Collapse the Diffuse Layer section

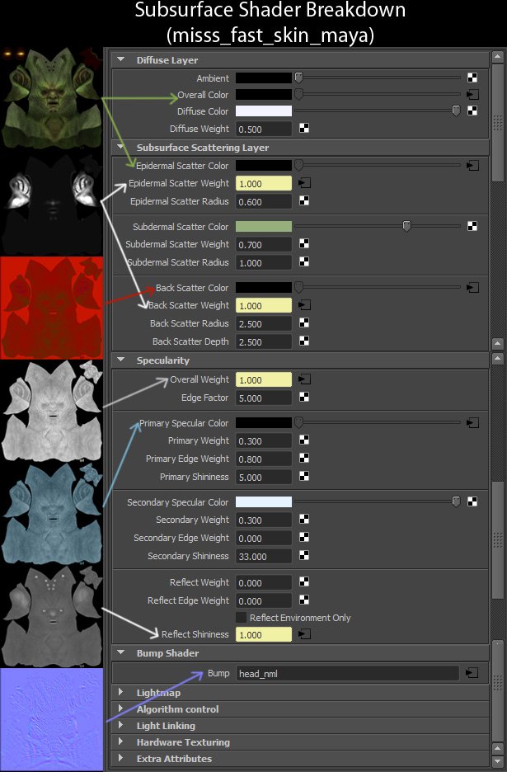pos(120,59)
